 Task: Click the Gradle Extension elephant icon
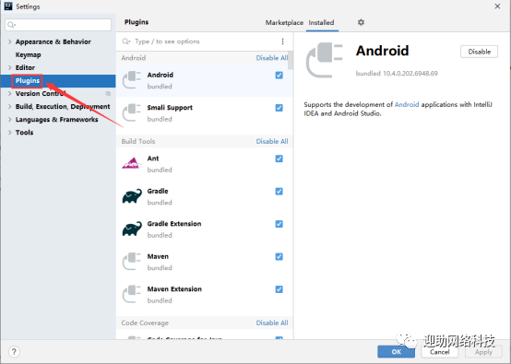click(132, 229)
